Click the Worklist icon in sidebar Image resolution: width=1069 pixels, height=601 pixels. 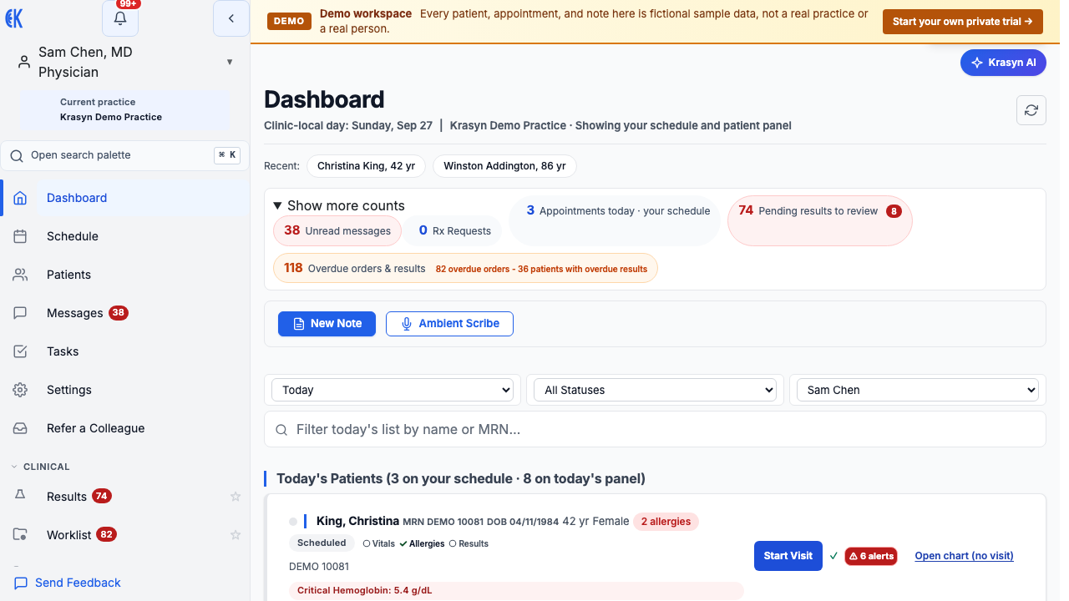point(21,534)
